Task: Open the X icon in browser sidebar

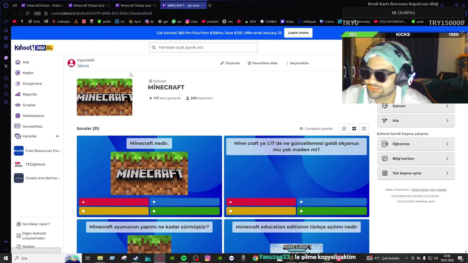Action: point(6,66)
